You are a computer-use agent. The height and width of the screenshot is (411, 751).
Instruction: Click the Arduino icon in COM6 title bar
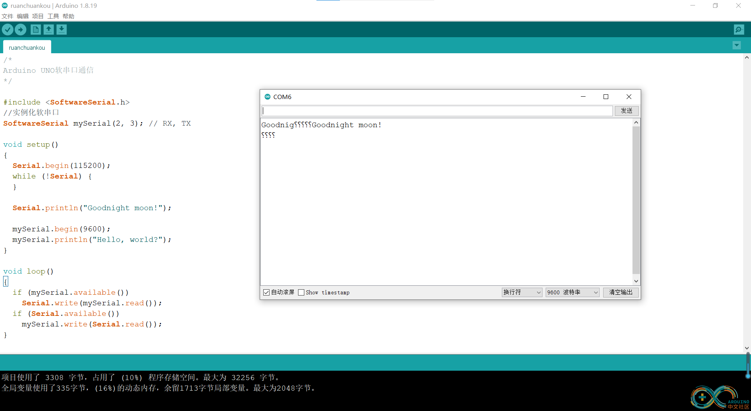tap(268, 97)
